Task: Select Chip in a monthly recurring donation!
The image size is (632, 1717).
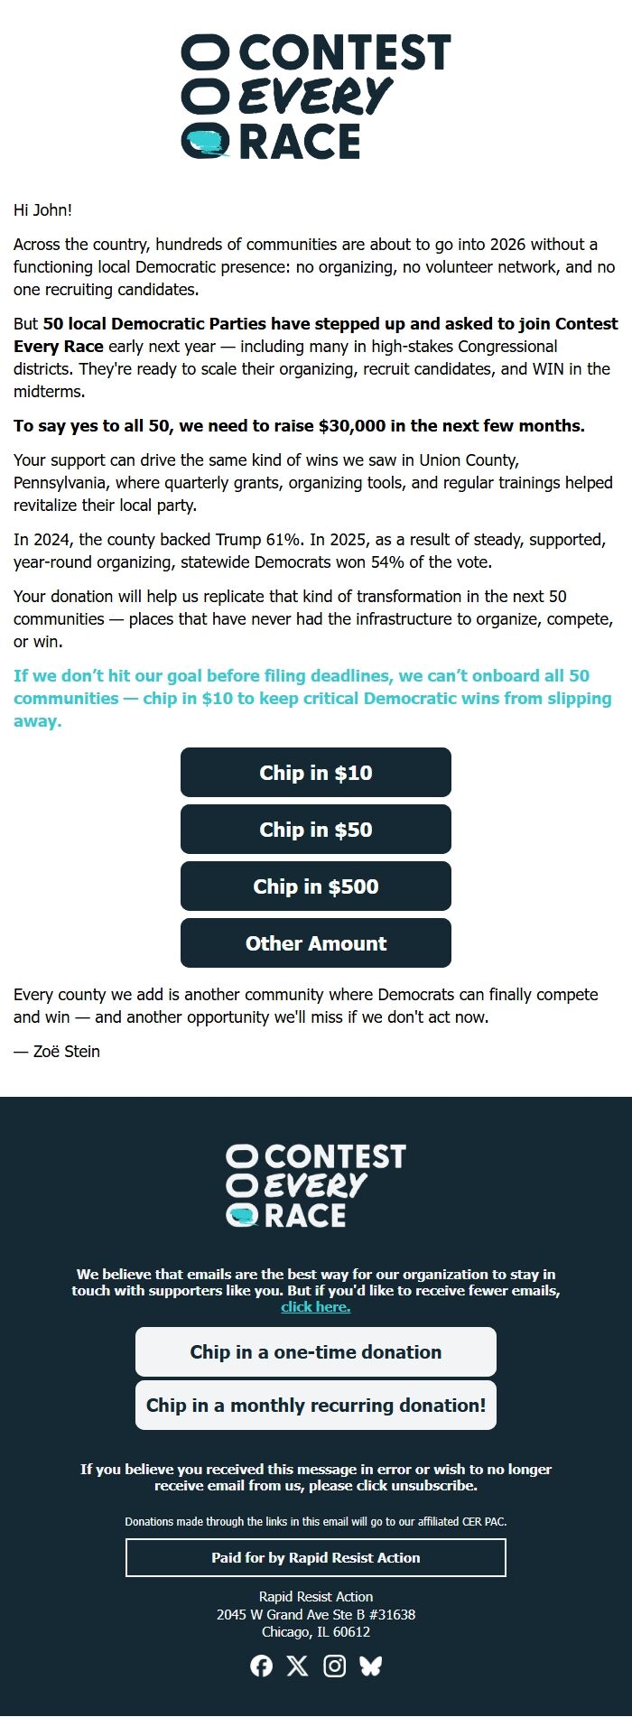Action: pyautogui.click(x=316, y=1405)
